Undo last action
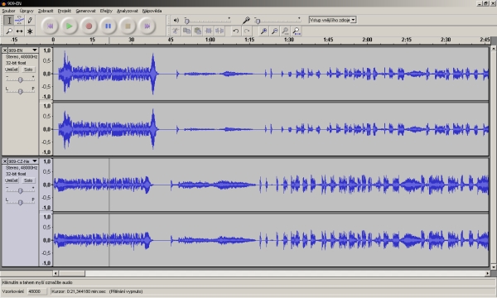 click(235, 31)
